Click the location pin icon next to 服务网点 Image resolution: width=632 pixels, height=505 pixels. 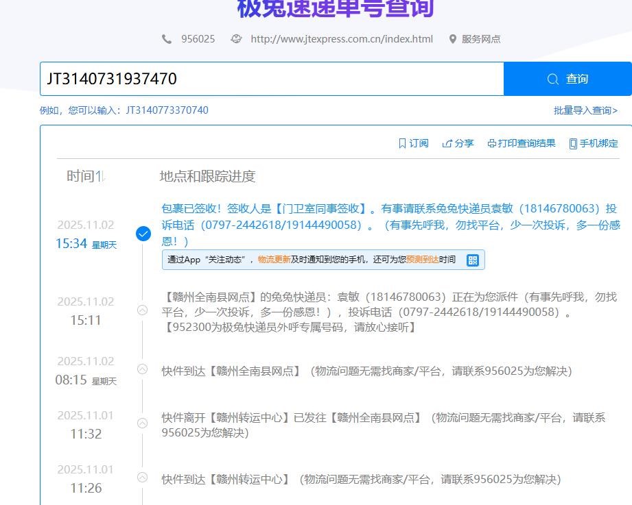[452, 39]
